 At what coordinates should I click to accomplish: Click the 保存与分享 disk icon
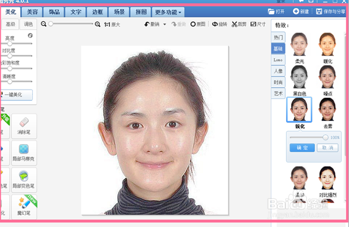[319, 11]
